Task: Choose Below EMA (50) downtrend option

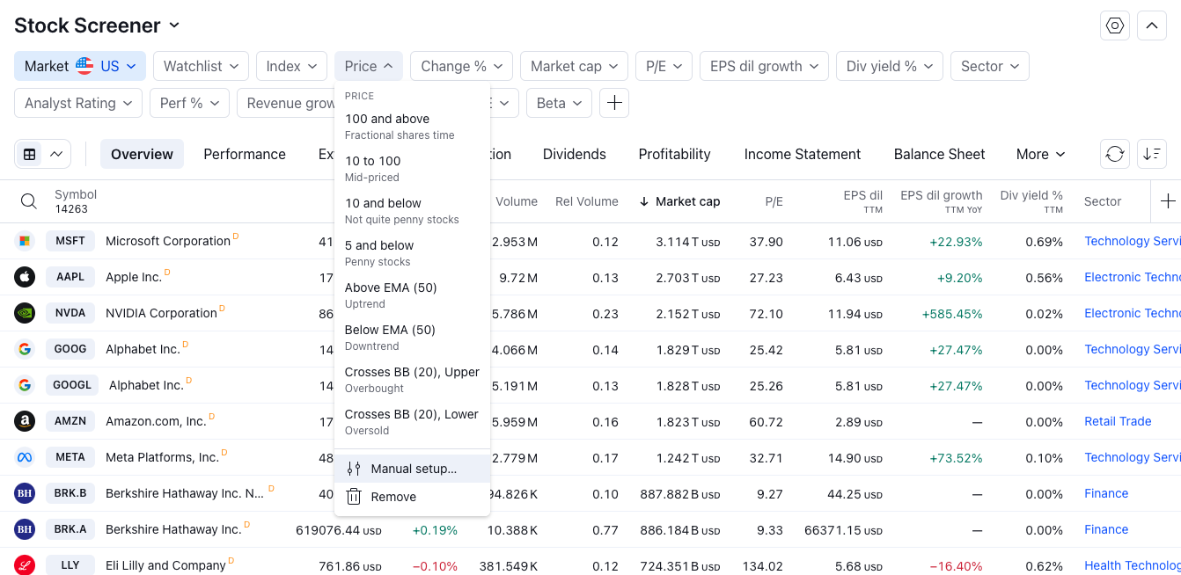Action: 412,338
